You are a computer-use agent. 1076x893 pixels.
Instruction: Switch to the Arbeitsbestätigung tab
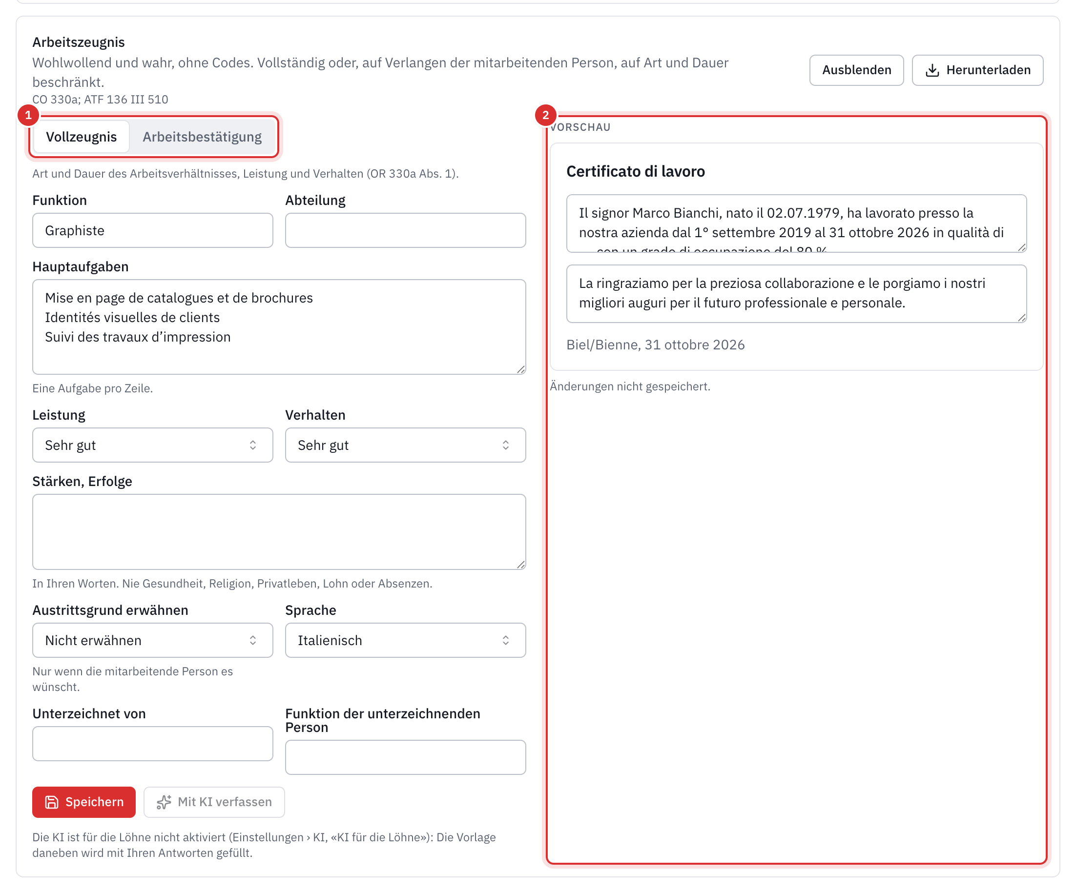pos(202,137)
